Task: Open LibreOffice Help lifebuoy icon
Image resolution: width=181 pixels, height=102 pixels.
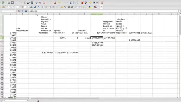Action: (102, 3)
